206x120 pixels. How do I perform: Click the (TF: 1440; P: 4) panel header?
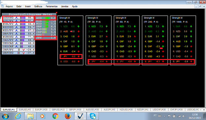[179, 22]
